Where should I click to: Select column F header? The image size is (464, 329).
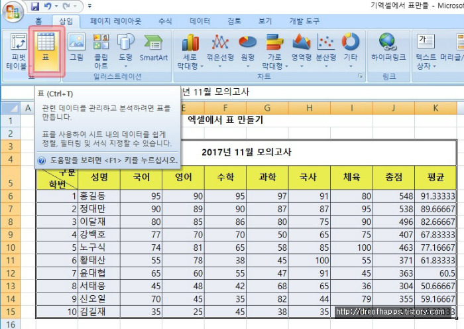[x=225, y=108]
